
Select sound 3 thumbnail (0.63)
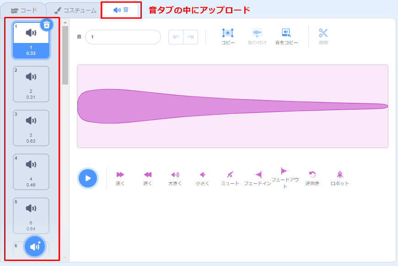[x=31, y=128]
